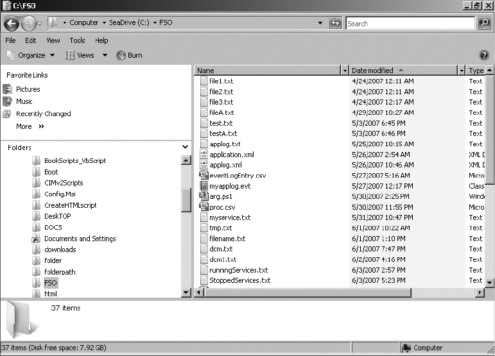The image size is (495, 356).
Task: Select the FSO folder in tree
Action: coord(45,283)
